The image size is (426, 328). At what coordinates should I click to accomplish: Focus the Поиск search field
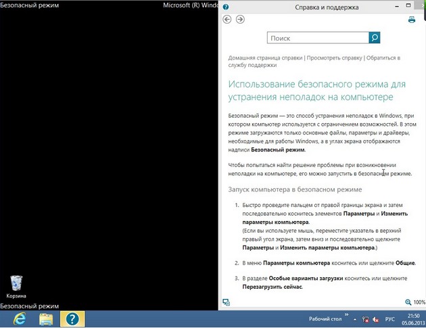click(x=318, y=39)
